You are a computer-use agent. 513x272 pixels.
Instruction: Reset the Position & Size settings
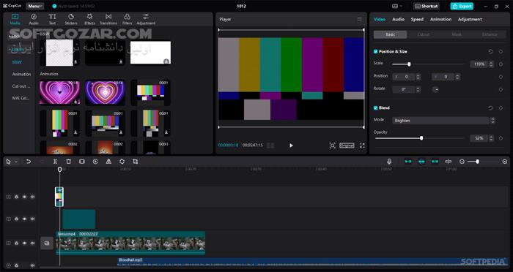click(x=490, y=52)
